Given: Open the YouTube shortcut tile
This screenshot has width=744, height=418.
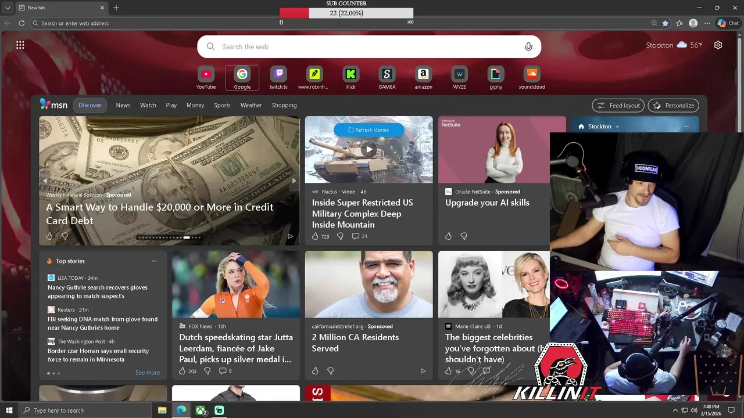Looking at the screenshot, I should pos(206,78).
